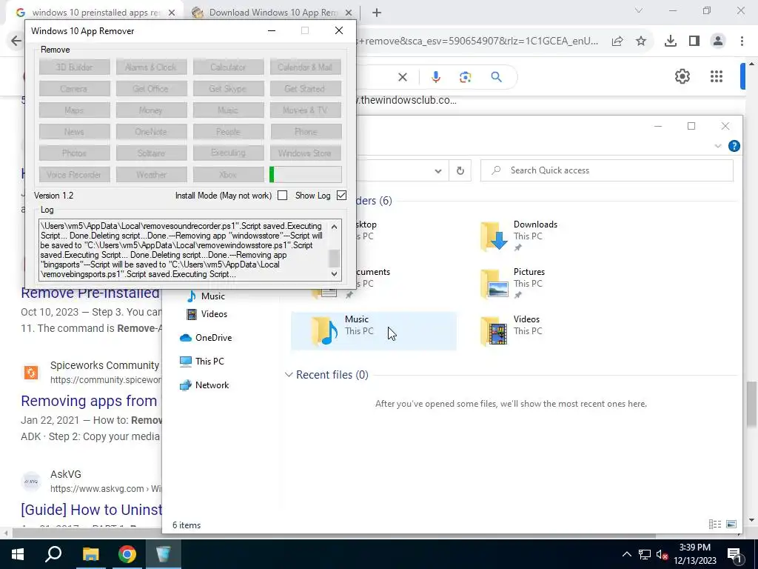Open Google quick settings gear
The image size is (758, 569).
click(682, 76)
